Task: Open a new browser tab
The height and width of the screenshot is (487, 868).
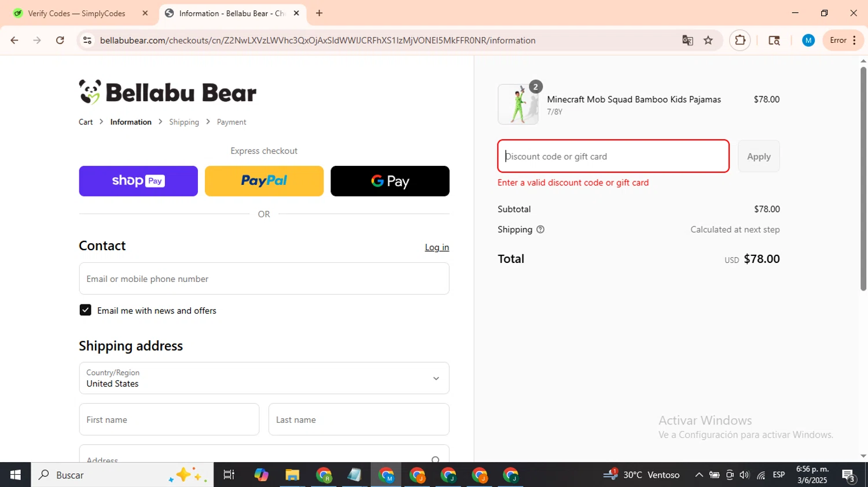Action: tap(319, 13)
